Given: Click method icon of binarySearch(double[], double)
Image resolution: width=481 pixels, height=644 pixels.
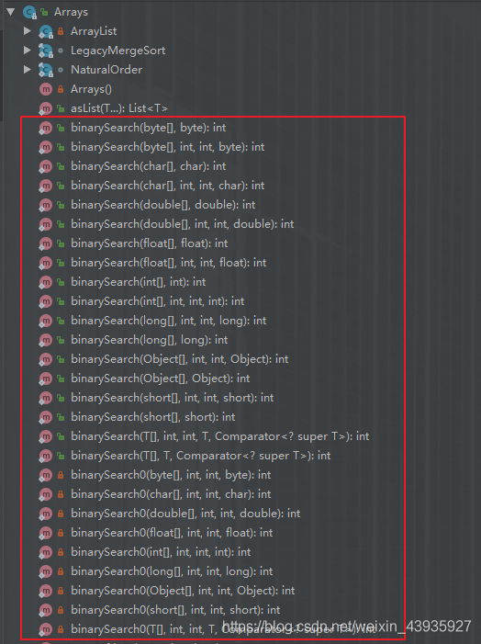Looking at the screenshot, I should point(46,205).
